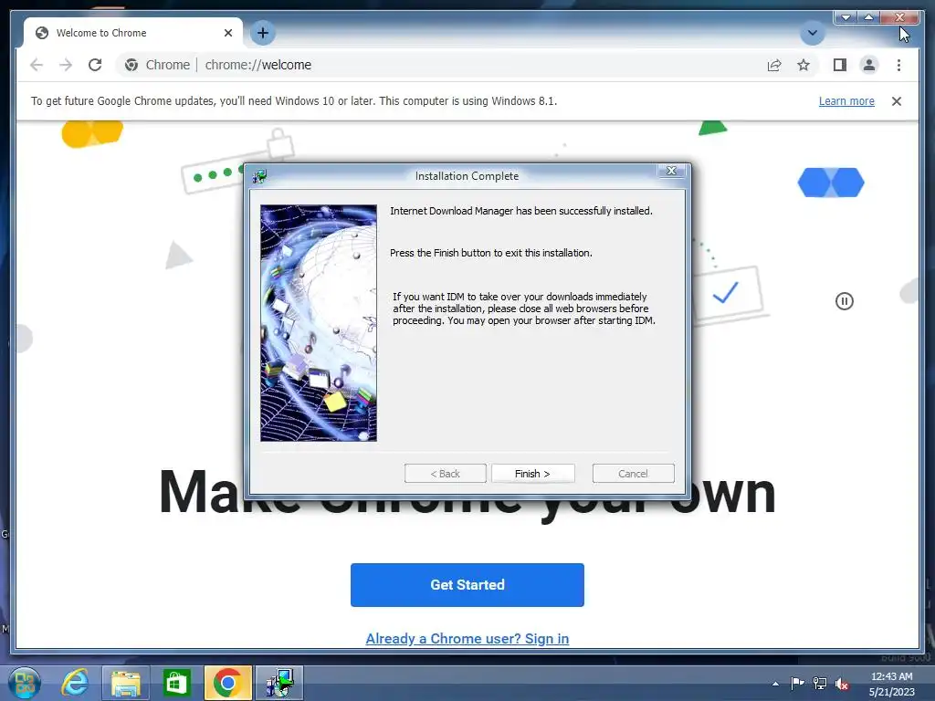Close the Installation Complete dialog

(x=671, y=171)
